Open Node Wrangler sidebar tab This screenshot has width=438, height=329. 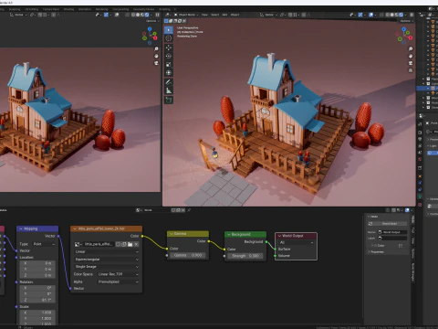[x=413, y=272]
